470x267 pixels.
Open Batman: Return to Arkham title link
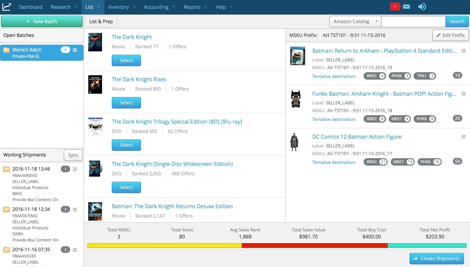click(x=384, y=51)
